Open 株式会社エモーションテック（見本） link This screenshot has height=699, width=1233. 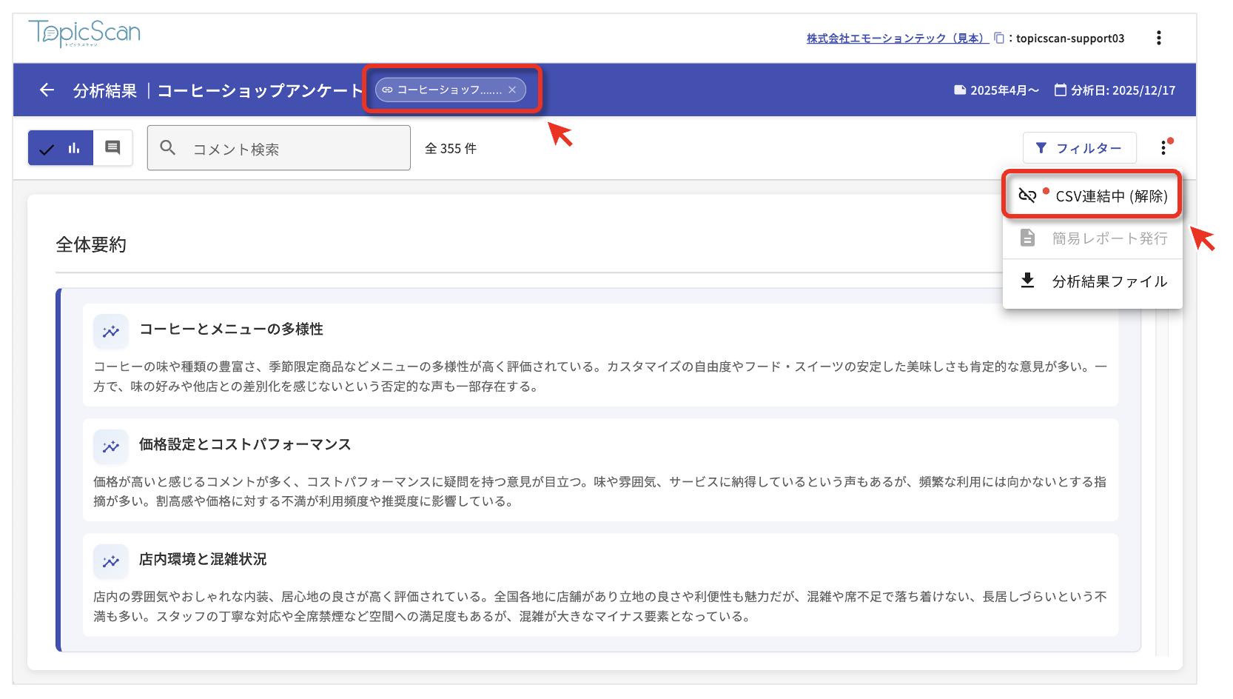897,39
